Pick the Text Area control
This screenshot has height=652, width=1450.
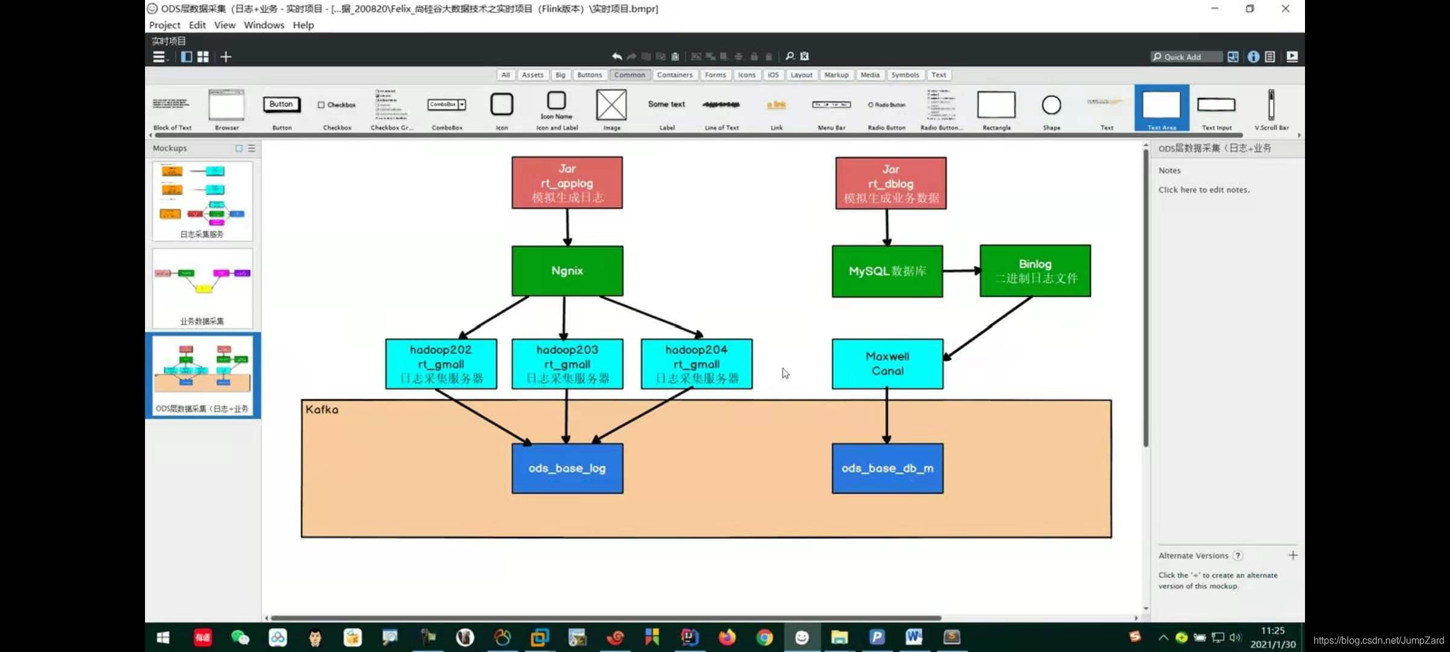1162,109
